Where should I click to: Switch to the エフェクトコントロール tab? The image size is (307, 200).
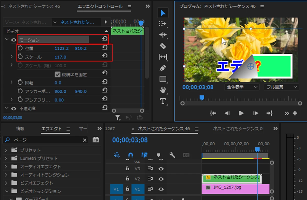tap(100, 7)
